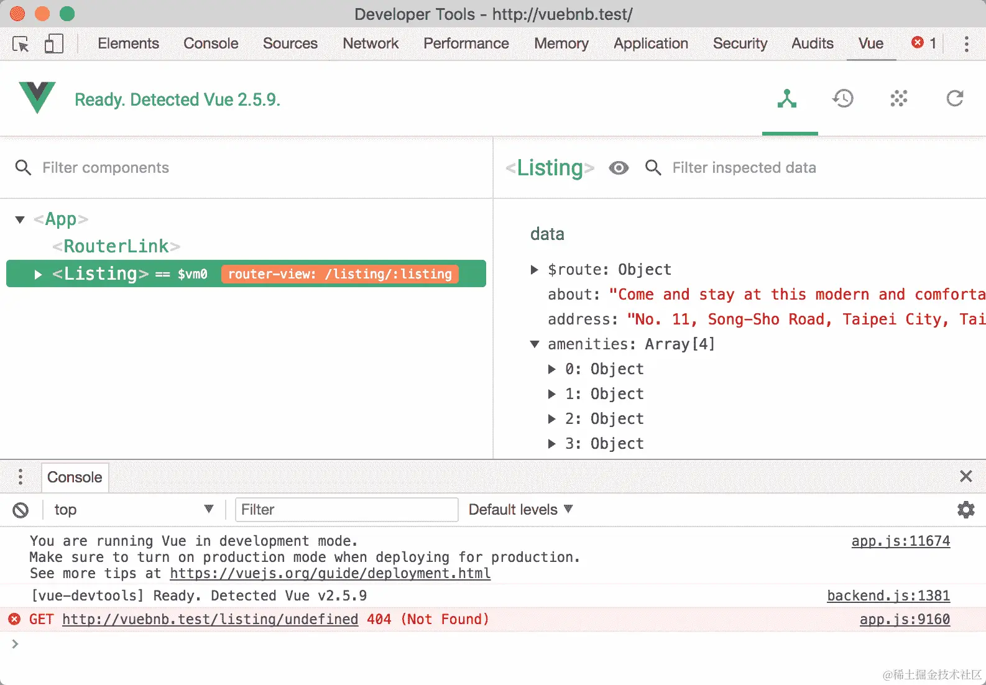
Task: Switch to the Console tab in top bar
Action: pos(211,44)
